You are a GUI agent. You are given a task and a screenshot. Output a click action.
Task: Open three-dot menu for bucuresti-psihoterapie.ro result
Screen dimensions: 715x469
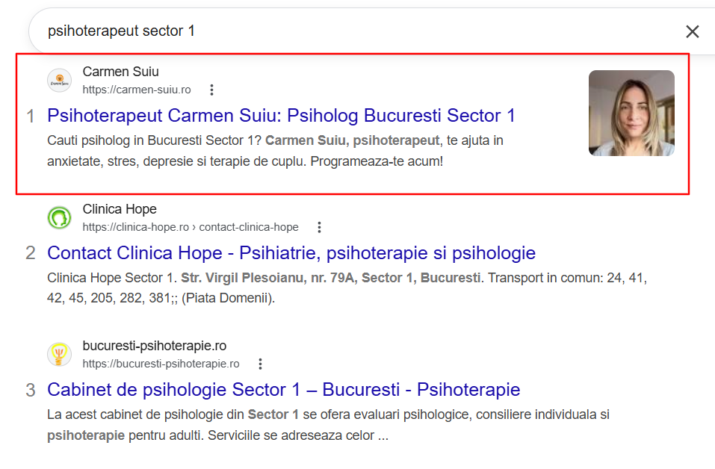(x=260, y=364)
